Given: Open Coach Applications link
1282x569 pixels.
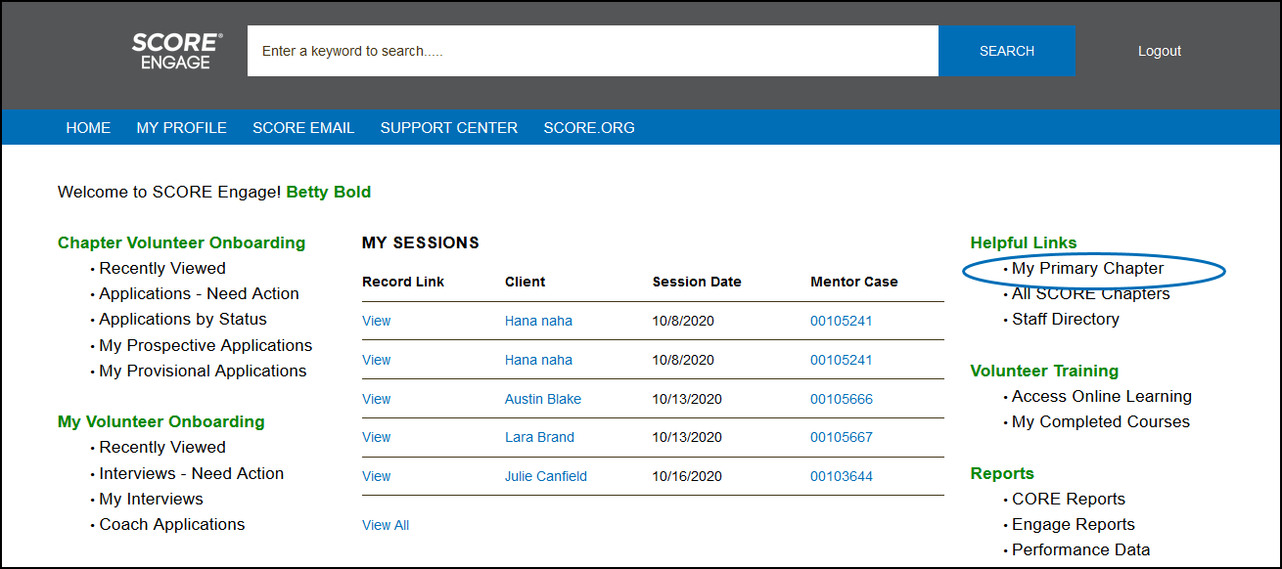Looking at the screenshot, I should [172, 524].
